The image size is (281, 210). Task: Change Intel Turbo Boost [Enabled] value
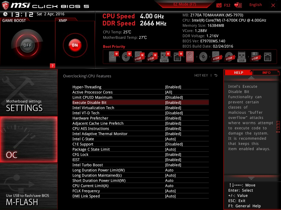[173, 165]
